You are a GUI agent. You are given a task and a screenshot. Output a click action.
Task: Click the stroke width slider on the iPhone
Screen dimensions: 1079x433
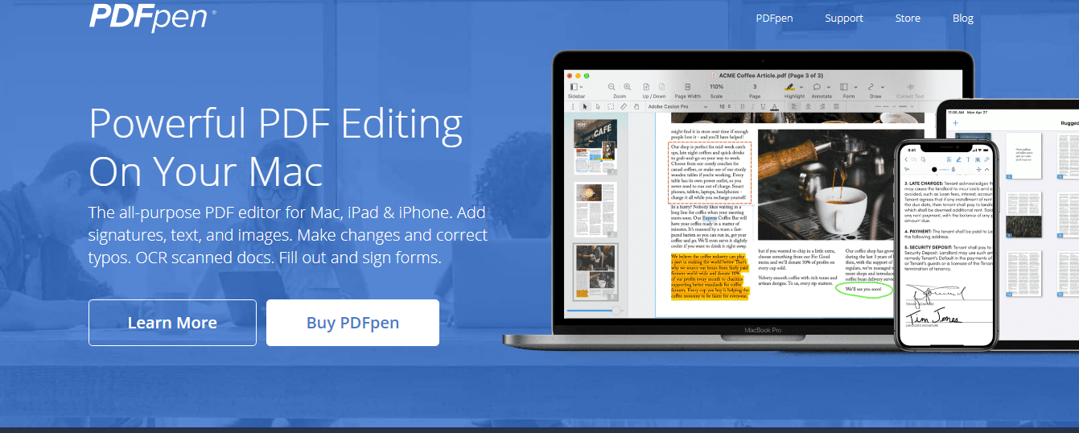coord(944,170)
